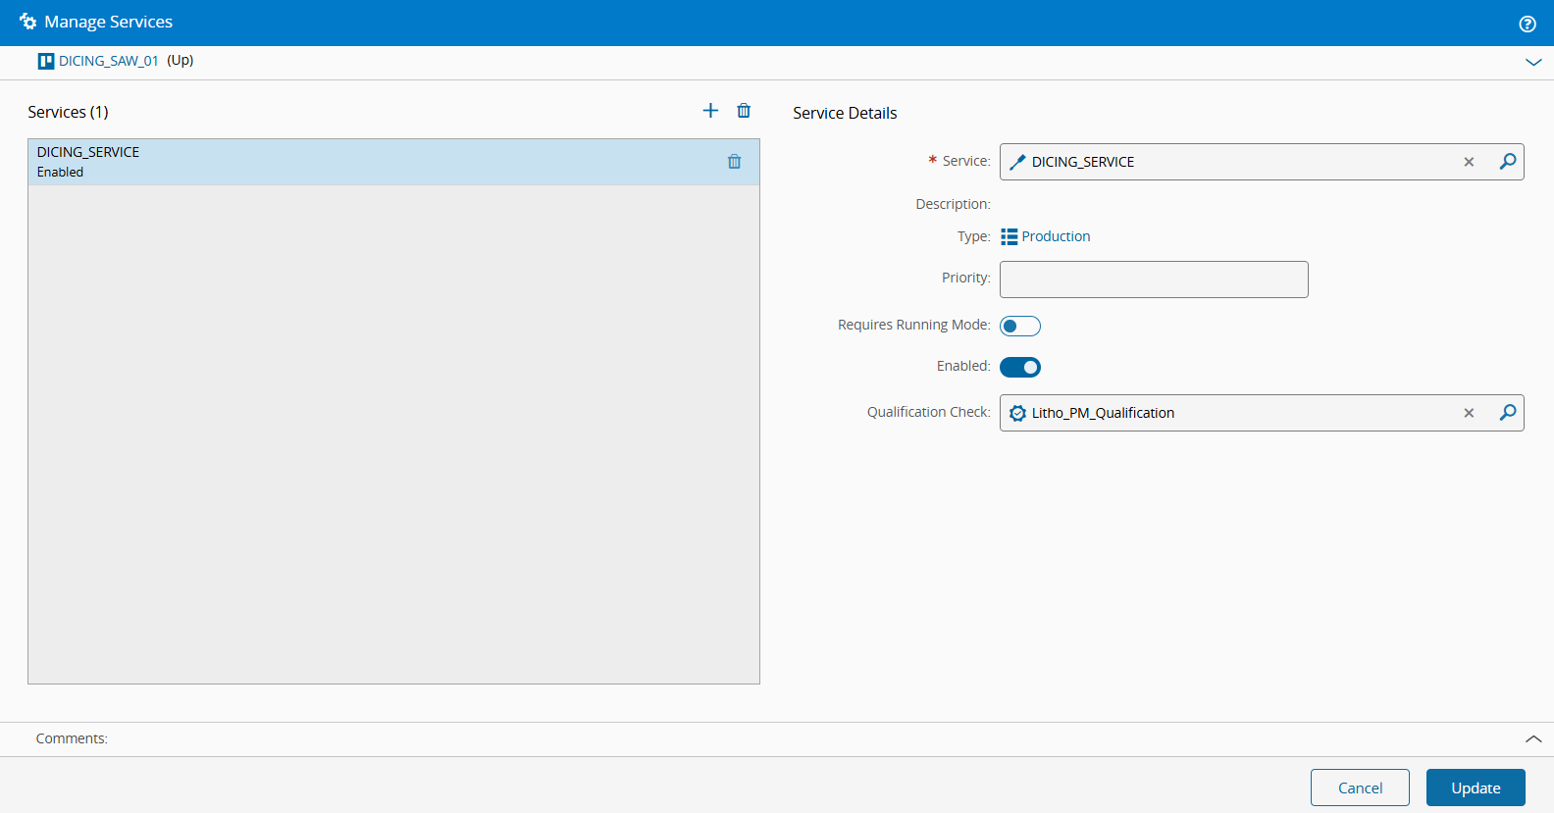This screenshot has height=813, width=1554.
Task: Clear Litho_PM_Qualification with the X icon
Action: [x=1469, y=413]
